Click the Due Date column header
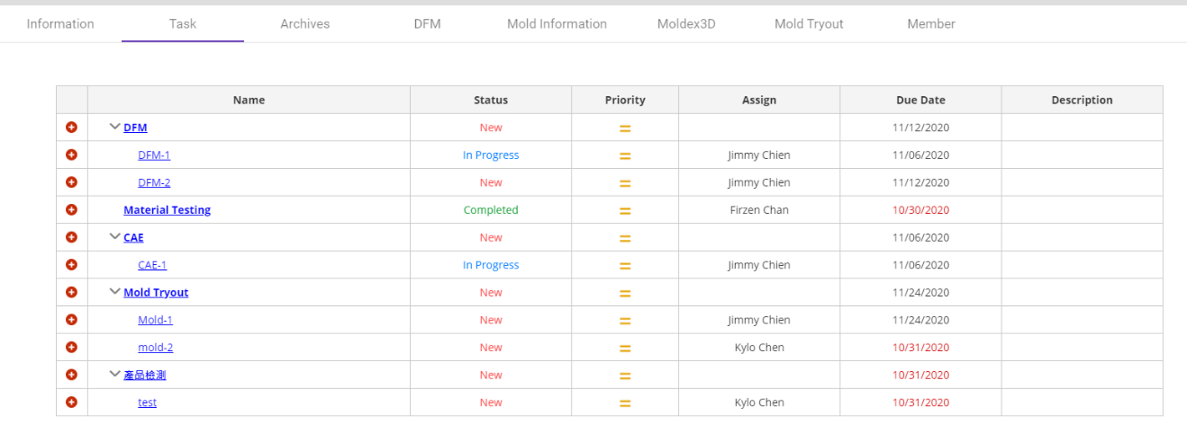 click(x=920, y=100)
